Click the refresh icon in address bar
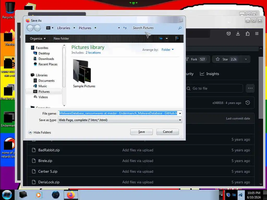The height and width of the screenshot is (200, 267). tap(125, 28)
